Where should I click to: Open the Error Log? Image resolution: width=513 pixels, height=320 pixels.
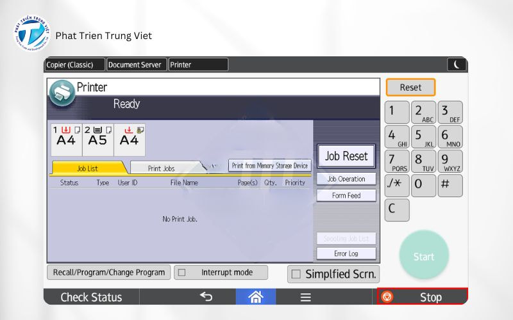point(346,253)
